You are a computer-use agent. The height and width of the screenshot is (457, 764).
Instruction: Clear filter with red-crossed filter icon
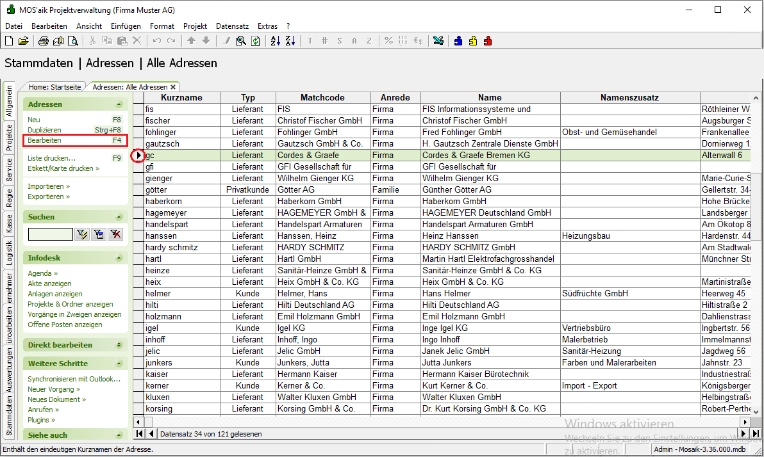pos(115,234)
